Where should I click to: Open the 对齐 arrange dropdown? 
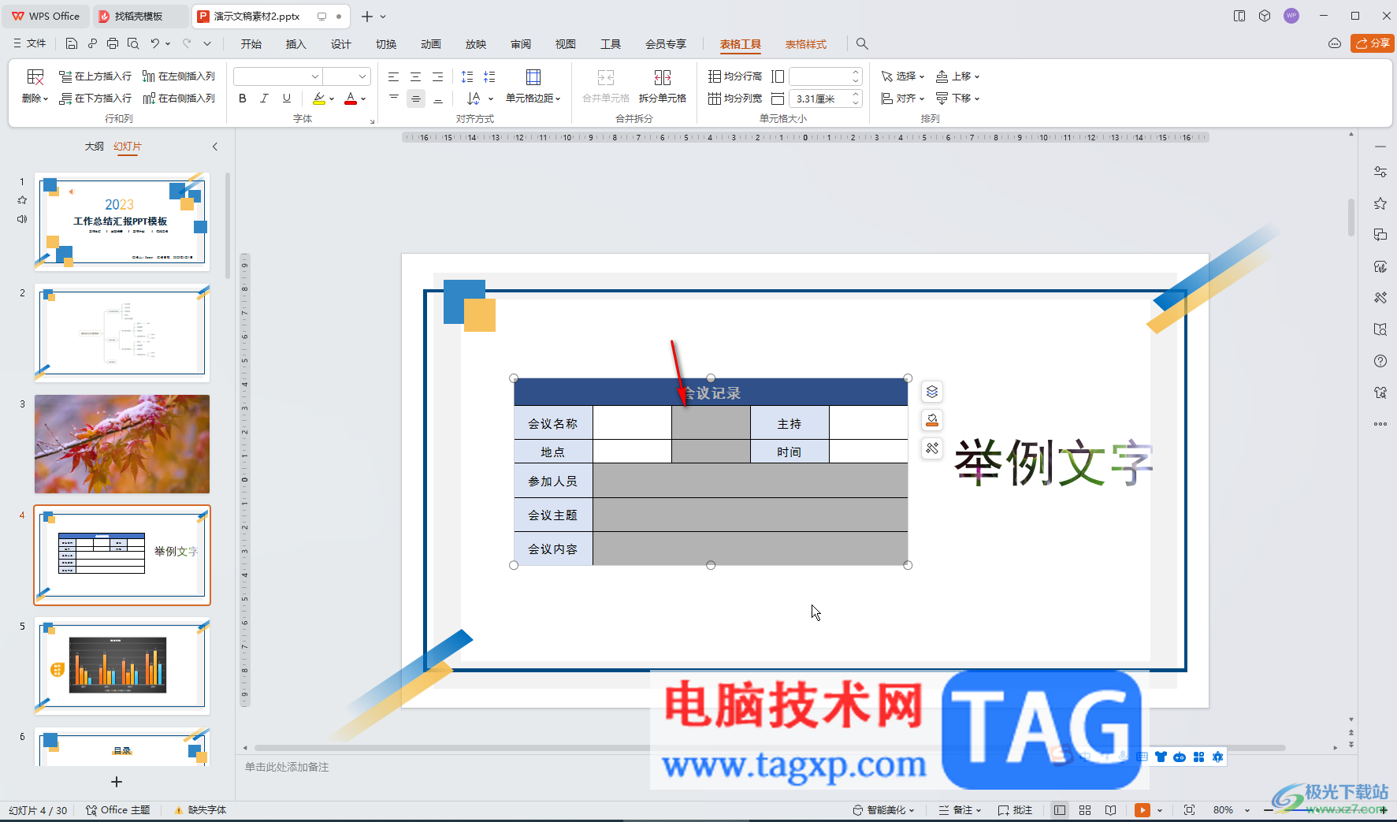click(x=903, y=99)
